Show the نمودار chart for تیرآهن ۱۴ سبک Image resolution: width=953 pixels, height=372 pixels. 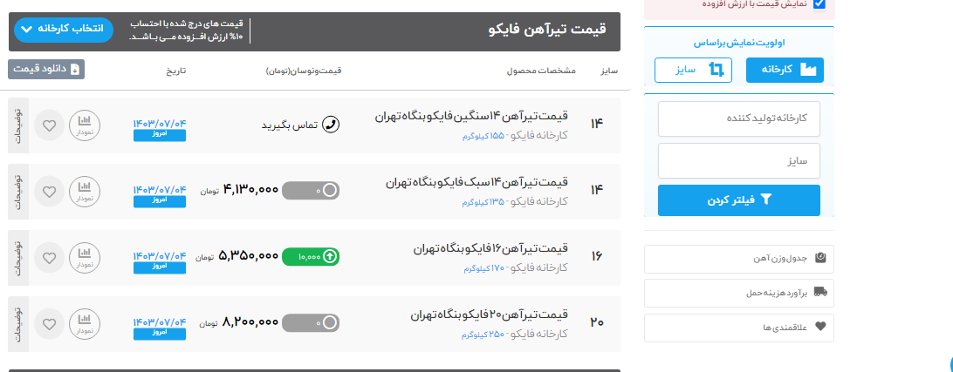pos(85,191)
